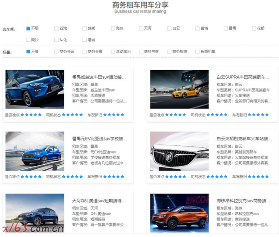
Task: Check the 海珠 pickup location checkbox
Action: tap(113, 28)
